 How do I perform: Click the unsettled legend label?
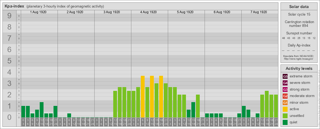coord(297,116)
